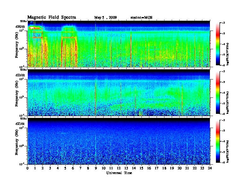This screenshot has height=193, width=250.
Task: Click the "-3" value on dZ/dt colorbar
Action: (223, 131)
